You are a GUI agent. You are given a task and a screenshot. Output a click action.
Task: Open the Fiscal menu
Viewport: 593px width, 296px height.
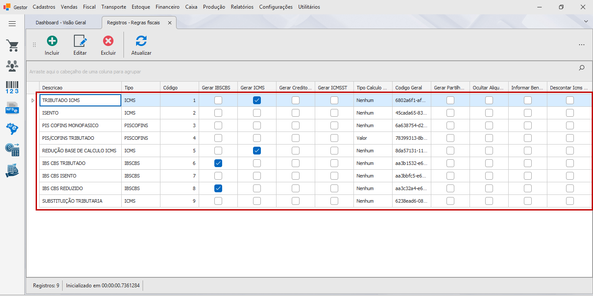coord(90,7)
